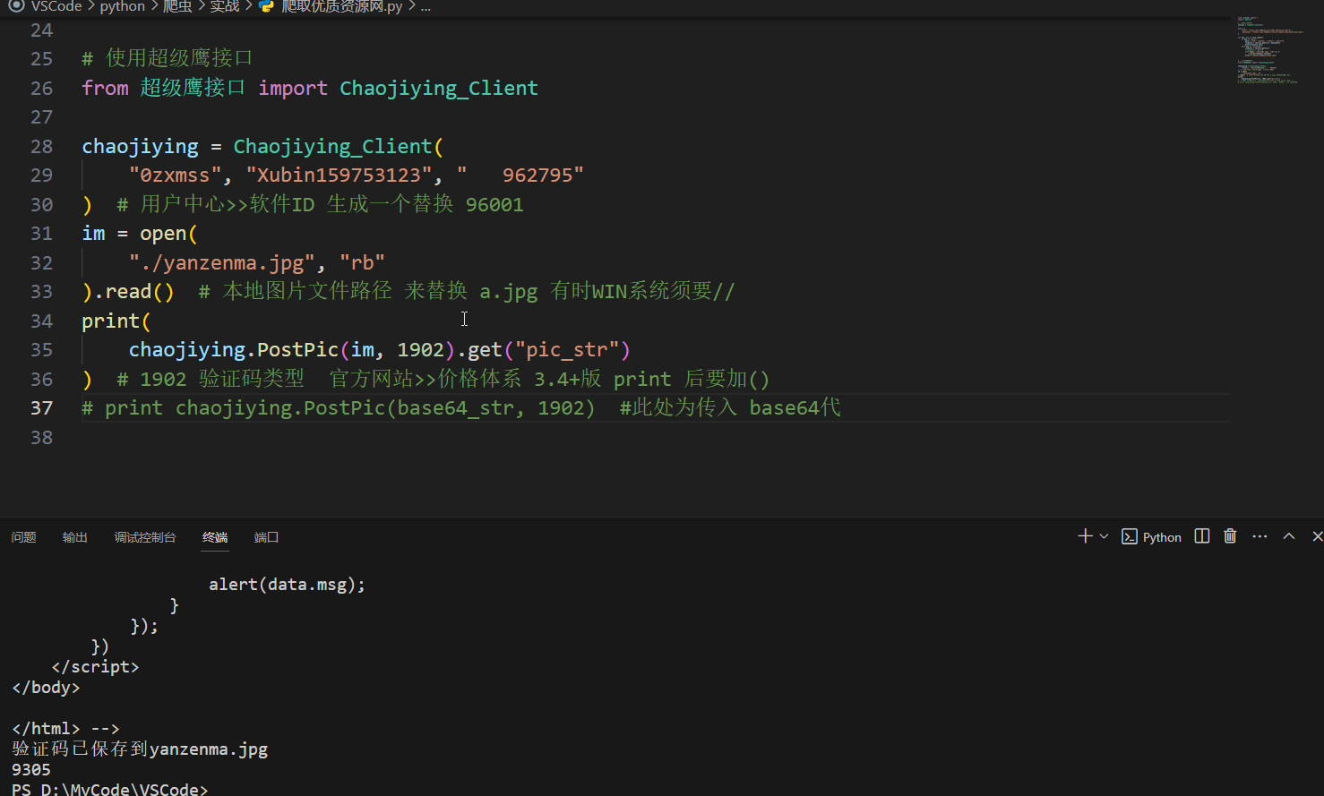Open the panel's more actions ellipsis
The width and height of the screenshot is (1324, 796).
pyautogui.click(x=1260, y=536)
